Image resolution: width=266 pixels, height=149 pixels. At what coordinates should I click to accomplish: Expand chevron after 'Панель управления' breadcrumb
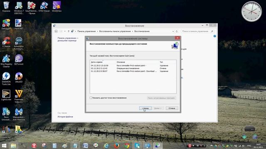coord(98,31)
